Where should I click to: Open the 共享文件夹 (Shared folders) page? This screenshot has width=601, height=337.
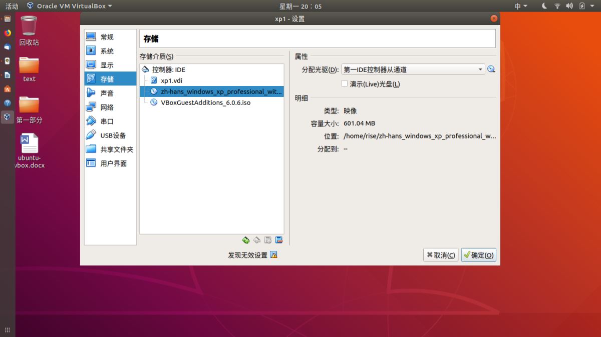[110, 149]
